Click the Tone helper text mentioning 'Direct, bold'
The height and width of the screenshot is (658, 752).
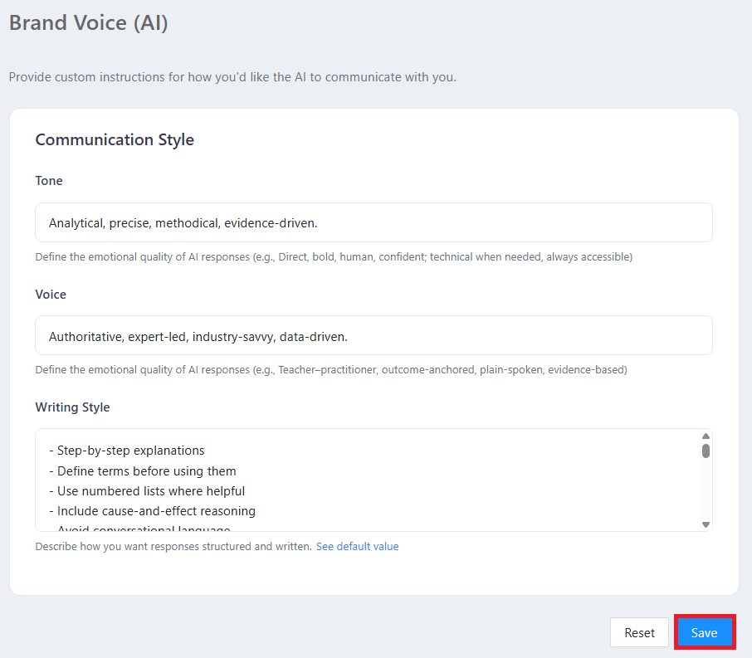pyautogui.click(x=334, y=256)
